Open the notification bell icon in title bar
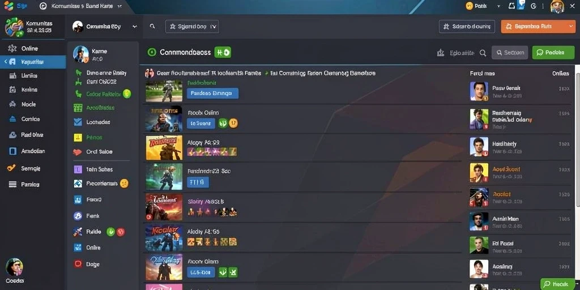 511,6
